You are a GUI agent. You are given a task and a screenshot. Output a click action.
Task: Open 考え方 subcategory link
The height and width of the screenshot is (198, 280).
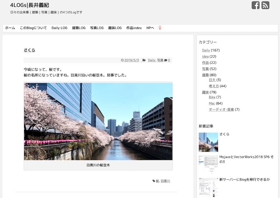tap(214, 86)
